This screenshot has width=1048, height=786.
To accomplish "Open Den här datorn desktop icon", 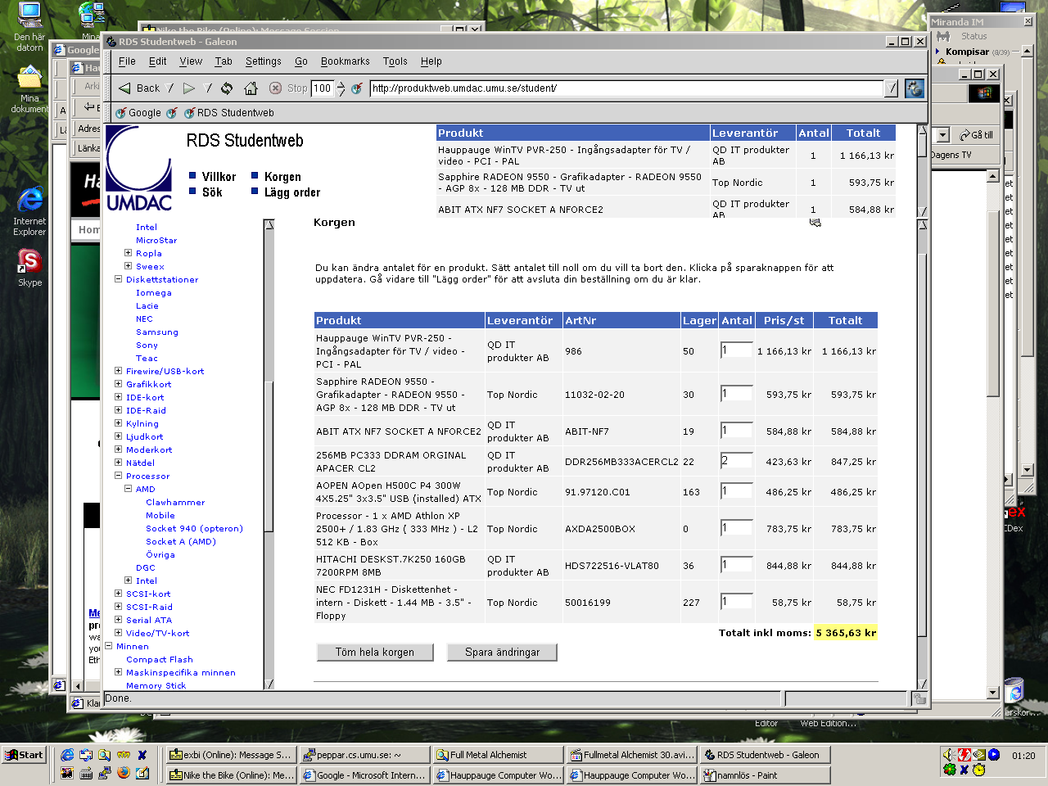I will click(29, 28).
